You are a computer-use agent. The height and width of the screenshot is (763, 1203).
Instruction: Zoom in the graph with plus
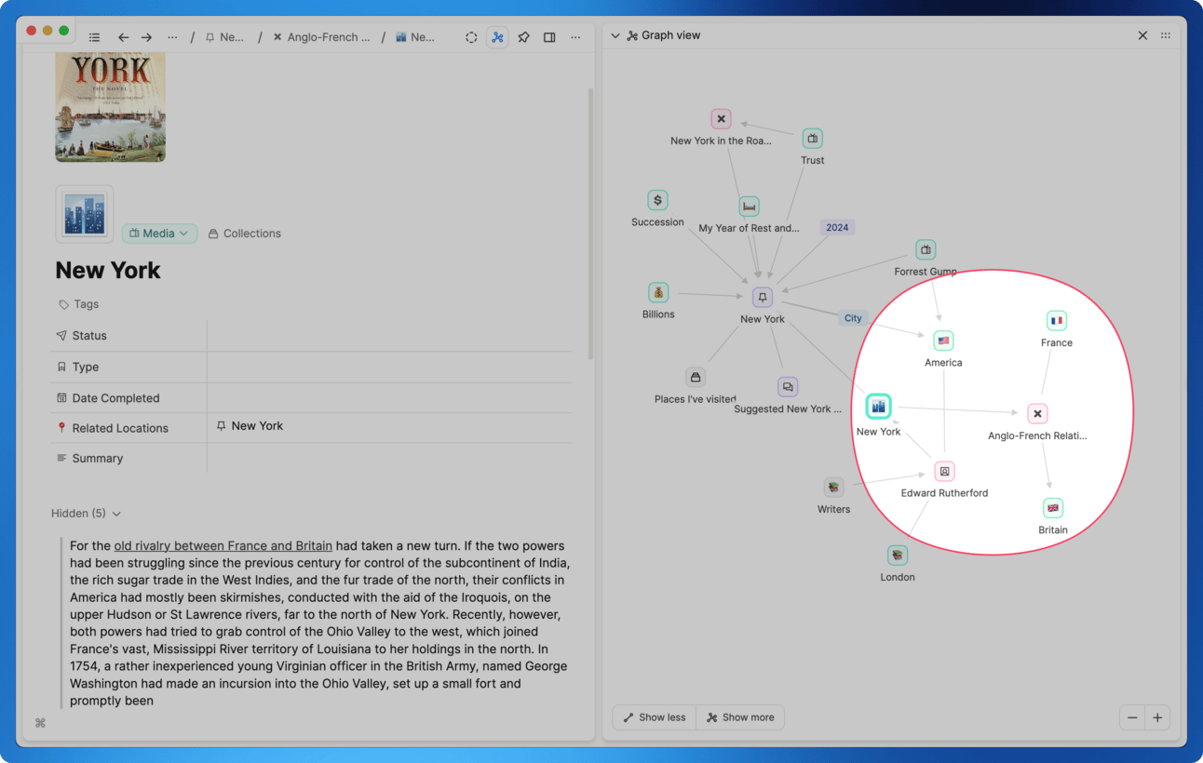1157,717
